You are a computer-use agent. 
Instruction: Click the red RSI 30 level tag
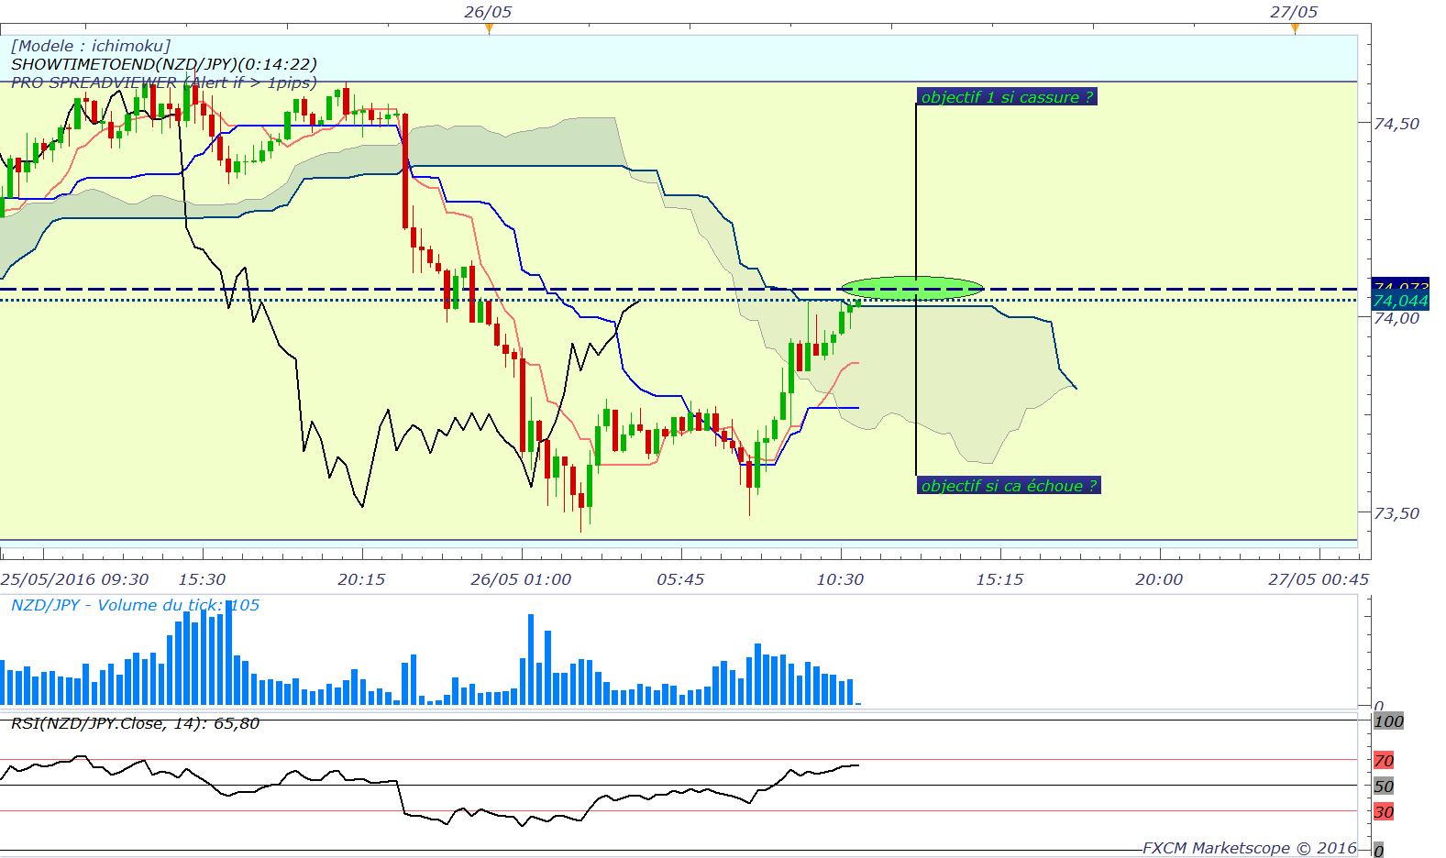1384,811
